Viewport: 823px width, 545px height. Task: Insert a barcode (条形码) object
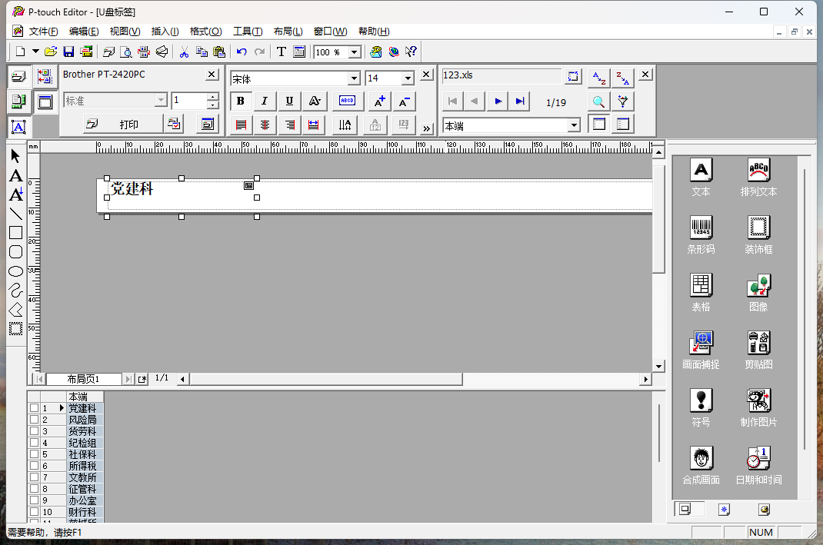click(701, 227)
